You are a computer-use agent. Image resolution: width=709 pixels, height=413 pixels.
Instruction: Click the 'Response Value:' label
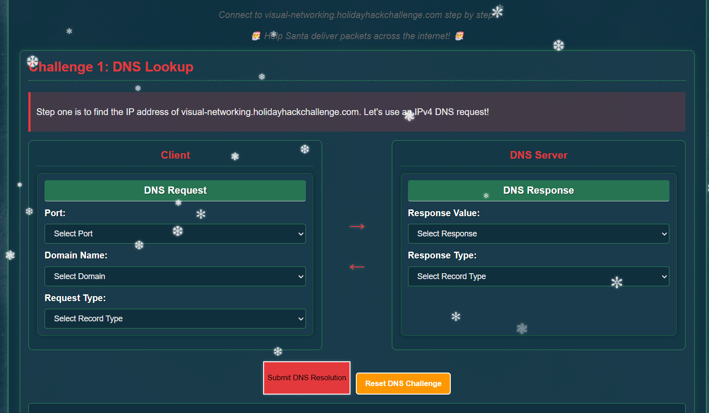coord(444,213)
